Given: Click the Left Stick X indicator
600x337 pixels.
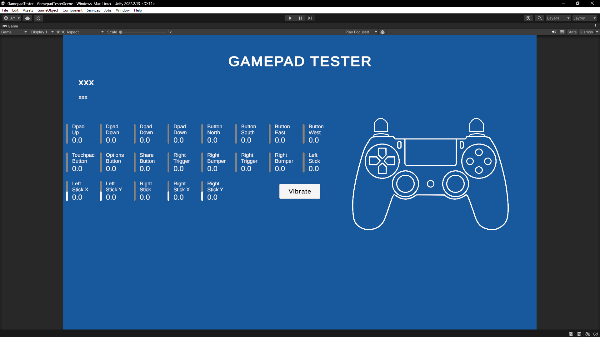Looking at the screenshot, I should [x=67, y=191].
